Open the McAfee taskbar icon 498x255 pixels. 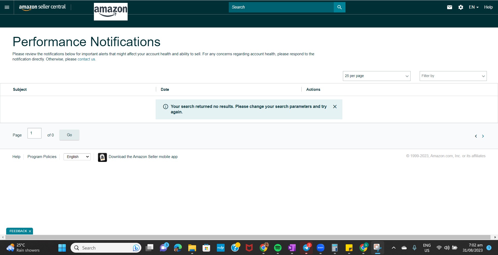[x=249, y=248]
